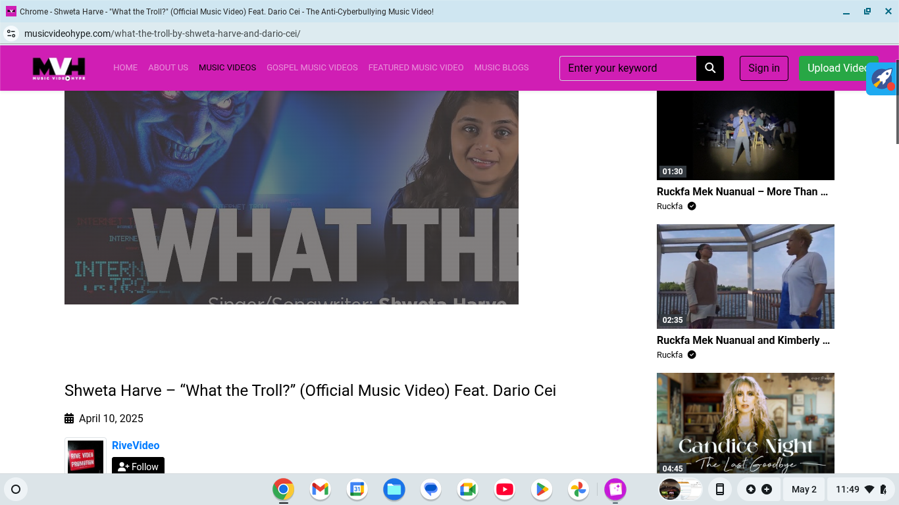Open title Ruckfa Mek Nuanual – More Than
The width and height of the screenshot is (899, 505).
point(742,192)
